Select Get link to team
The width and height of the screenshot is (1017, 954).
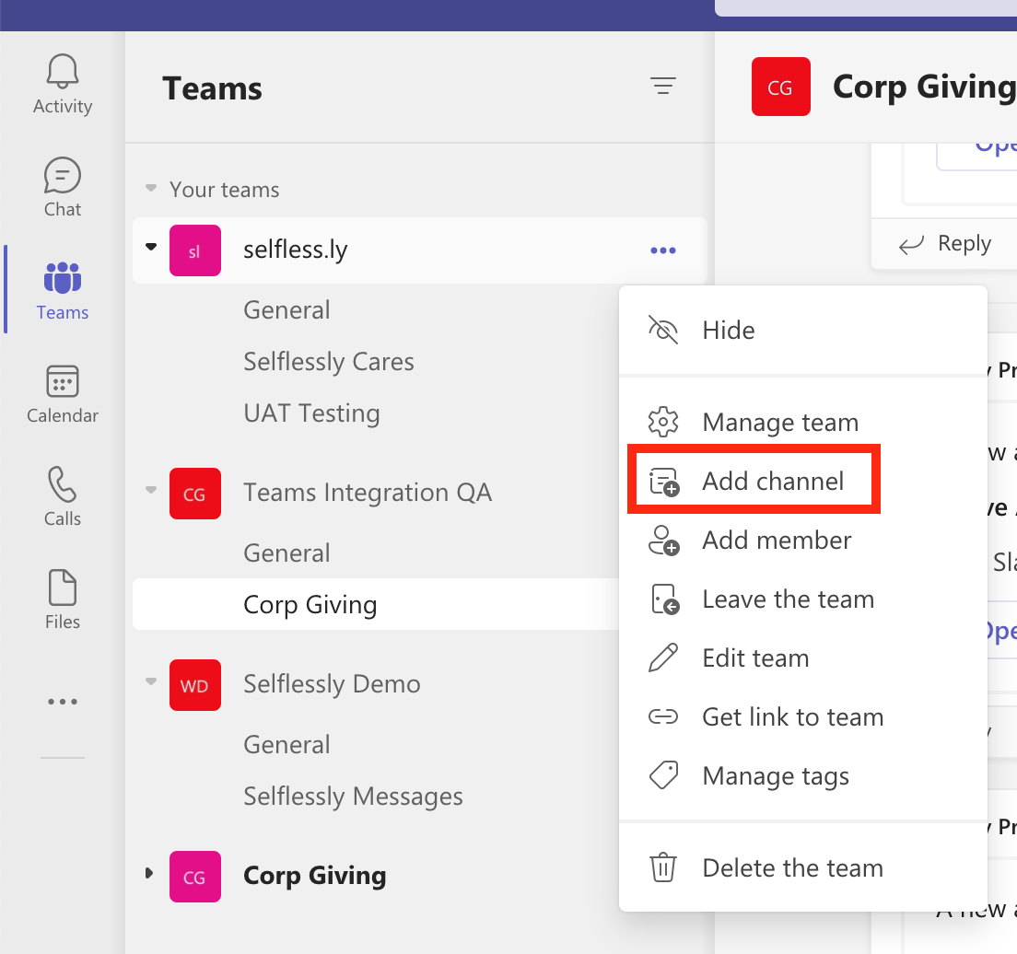click(x=803, y=716)
